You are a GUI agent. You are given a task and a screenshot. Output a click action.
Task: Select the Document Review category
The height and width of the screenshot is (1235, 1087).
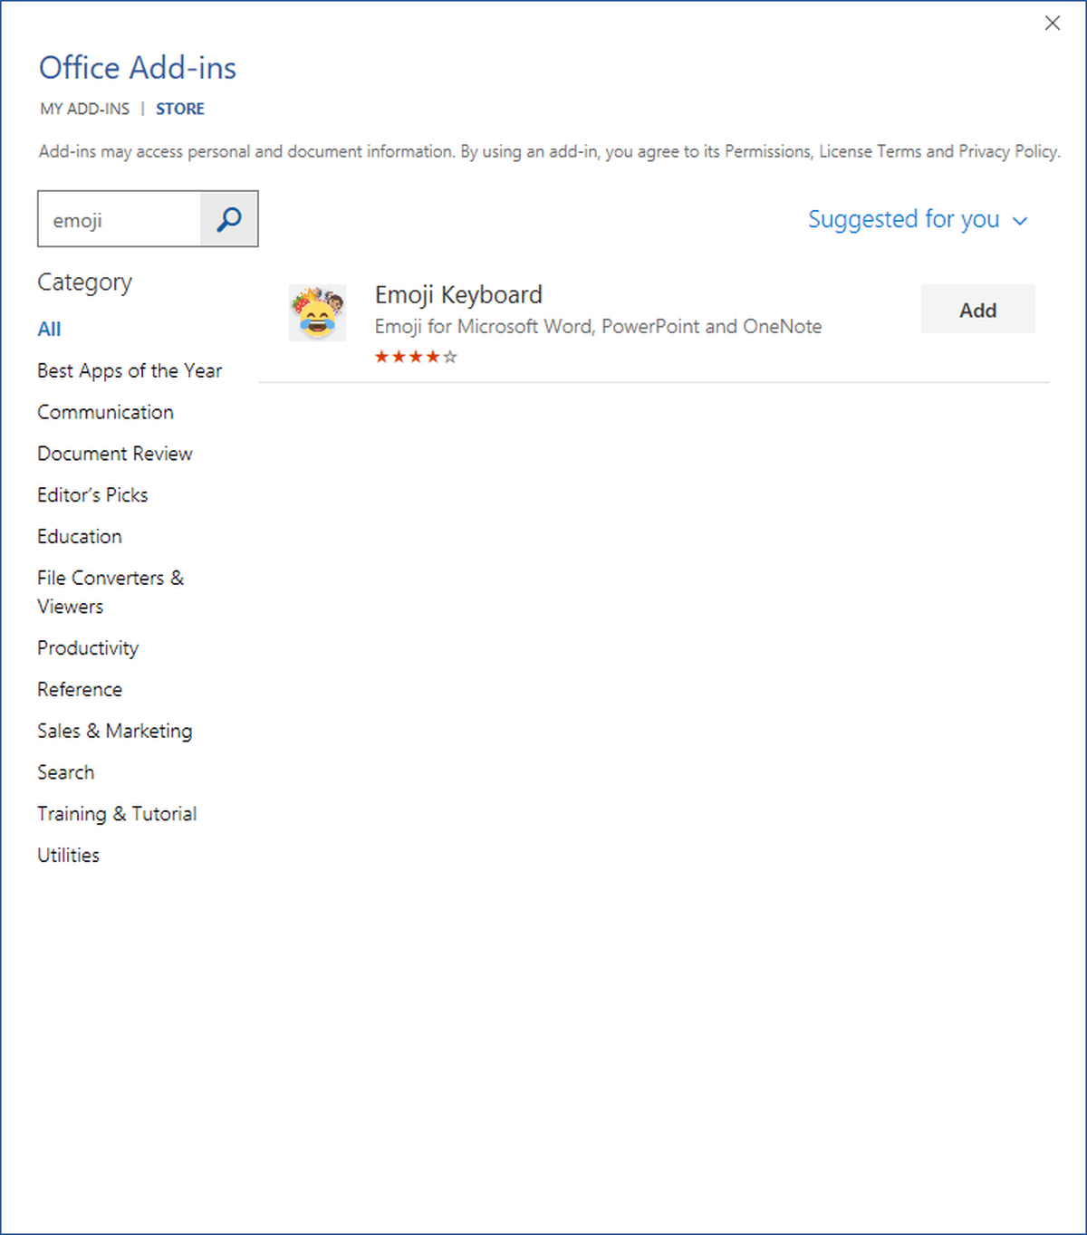(x=115, y=454)
